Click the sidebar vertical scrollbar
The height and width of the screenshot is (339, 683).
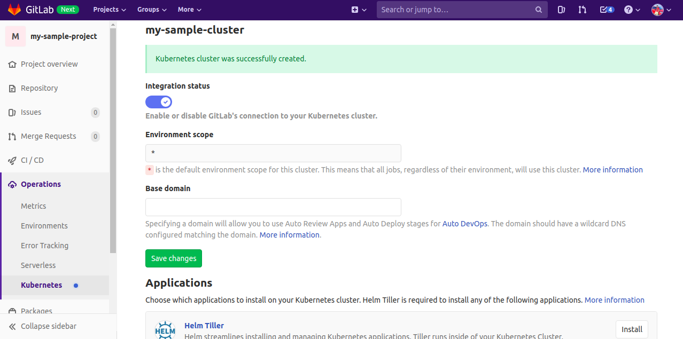click(x=113, y=140)
